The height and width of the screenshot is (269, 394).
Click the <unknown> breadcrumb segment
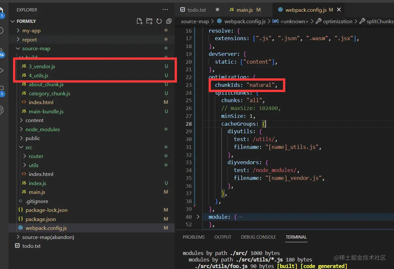pyautogui.click(x=294, y=21)
